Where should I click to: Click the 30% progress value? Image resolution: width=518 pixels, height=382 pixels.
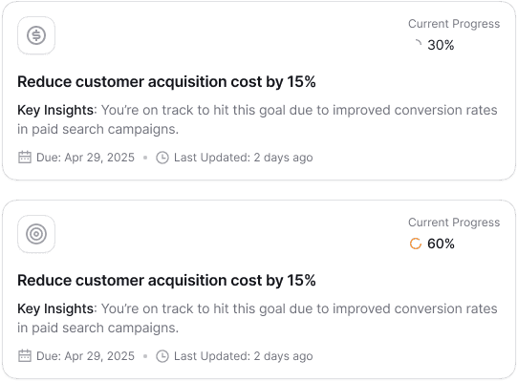pyautogui.click(x=441, y=45)
